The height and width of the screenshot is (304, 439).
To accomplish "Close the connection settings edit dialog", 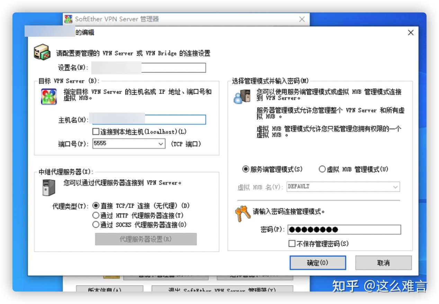I will click(411, 33).
